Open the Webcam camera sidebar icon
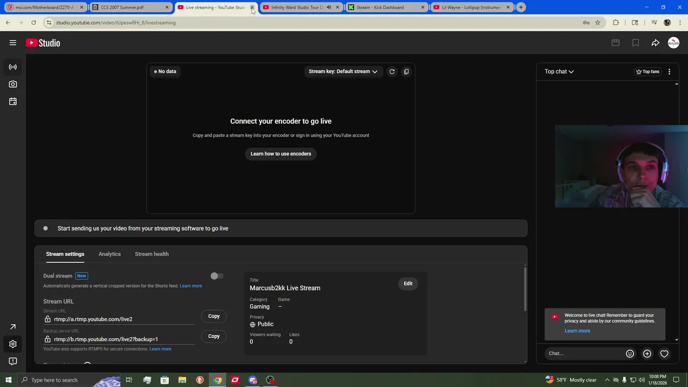The width and height of the screenshot is (688, 387). click(13, 84)
